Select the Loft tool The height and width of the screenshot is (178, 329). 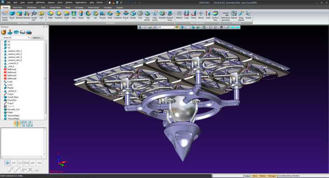[41, 15]
